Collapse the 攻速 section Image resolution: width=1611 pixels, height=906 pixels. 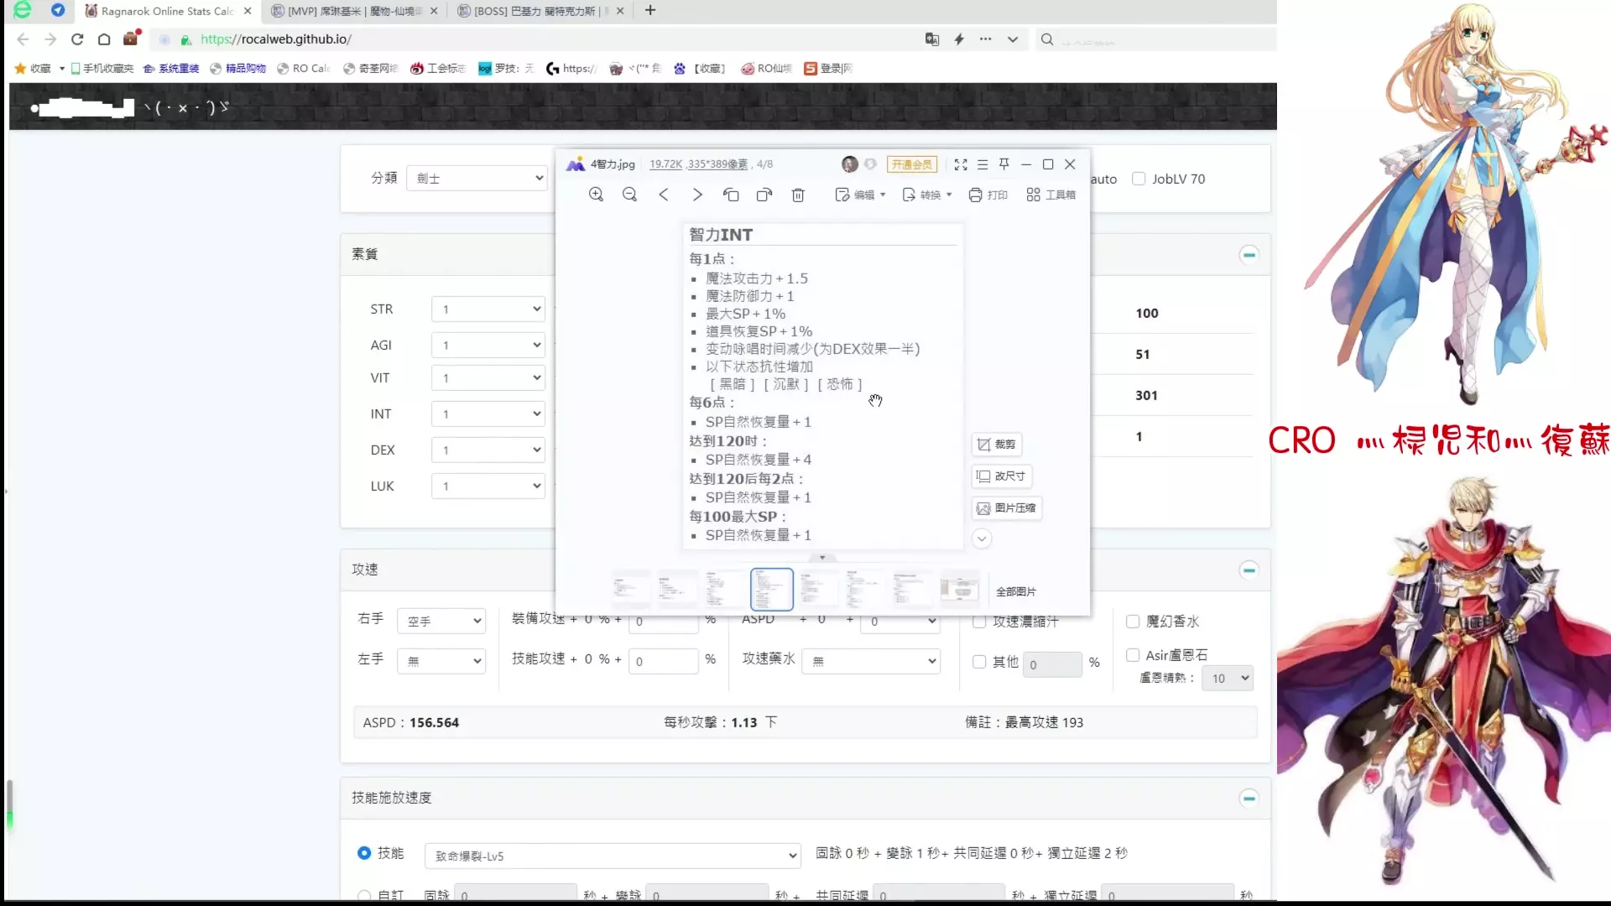(1249, 570)
